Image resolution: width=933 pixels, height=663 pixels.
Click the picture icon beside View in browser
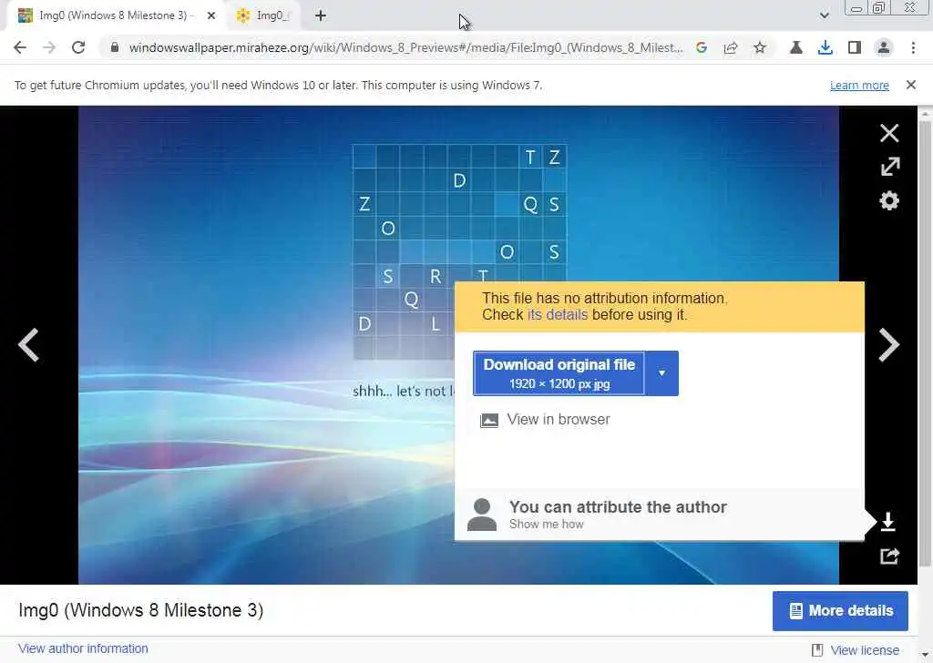[x=489, y=421]
